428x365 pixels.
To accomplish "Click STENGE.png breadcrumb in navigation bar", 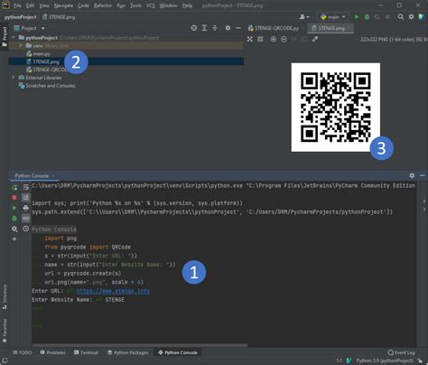I will pos(59,17).
